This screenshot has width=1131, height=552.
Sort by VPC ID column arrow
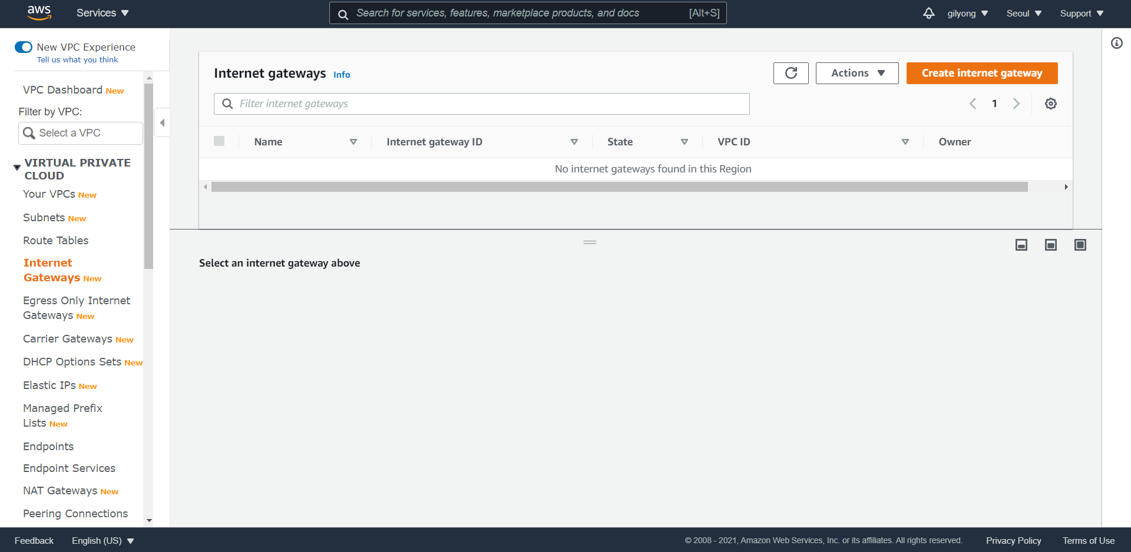click(905, 142)
